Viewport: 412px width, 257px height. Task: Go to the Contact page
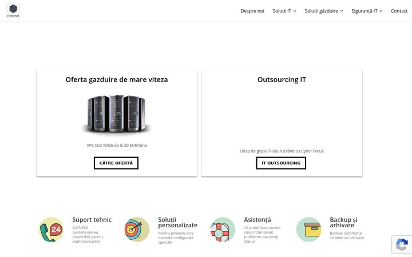coord(399,11)
